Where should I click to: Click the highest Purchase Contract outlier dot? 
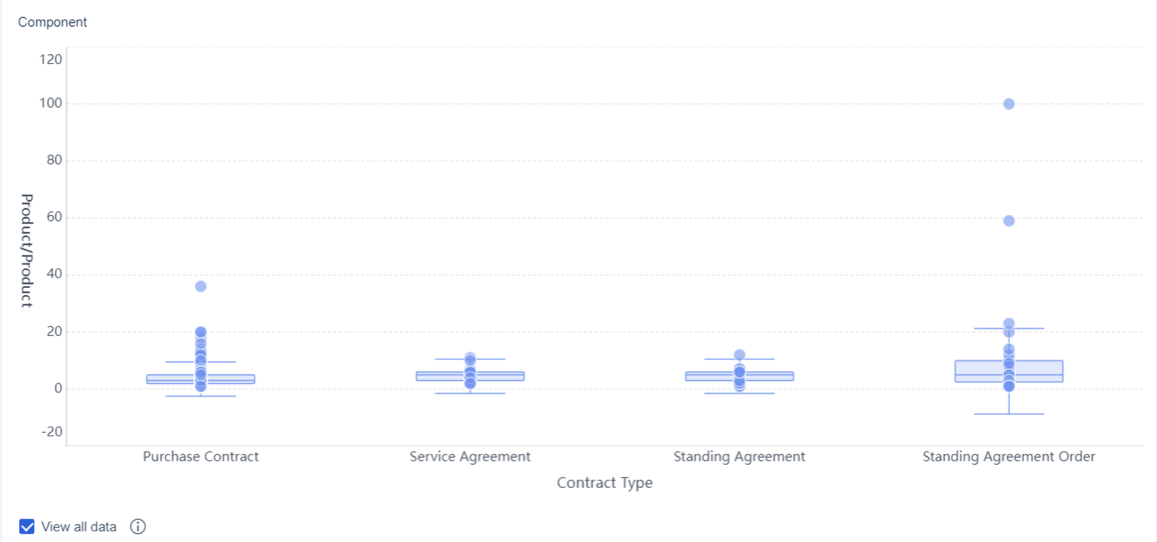(x=201, y=287)
